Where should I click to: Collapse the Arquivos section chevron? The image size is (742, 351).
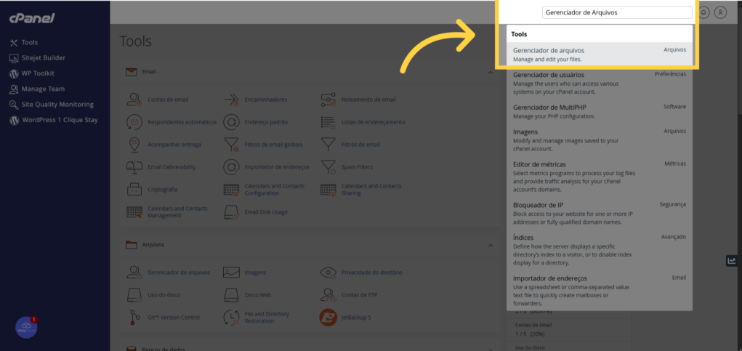click(491, 245)
